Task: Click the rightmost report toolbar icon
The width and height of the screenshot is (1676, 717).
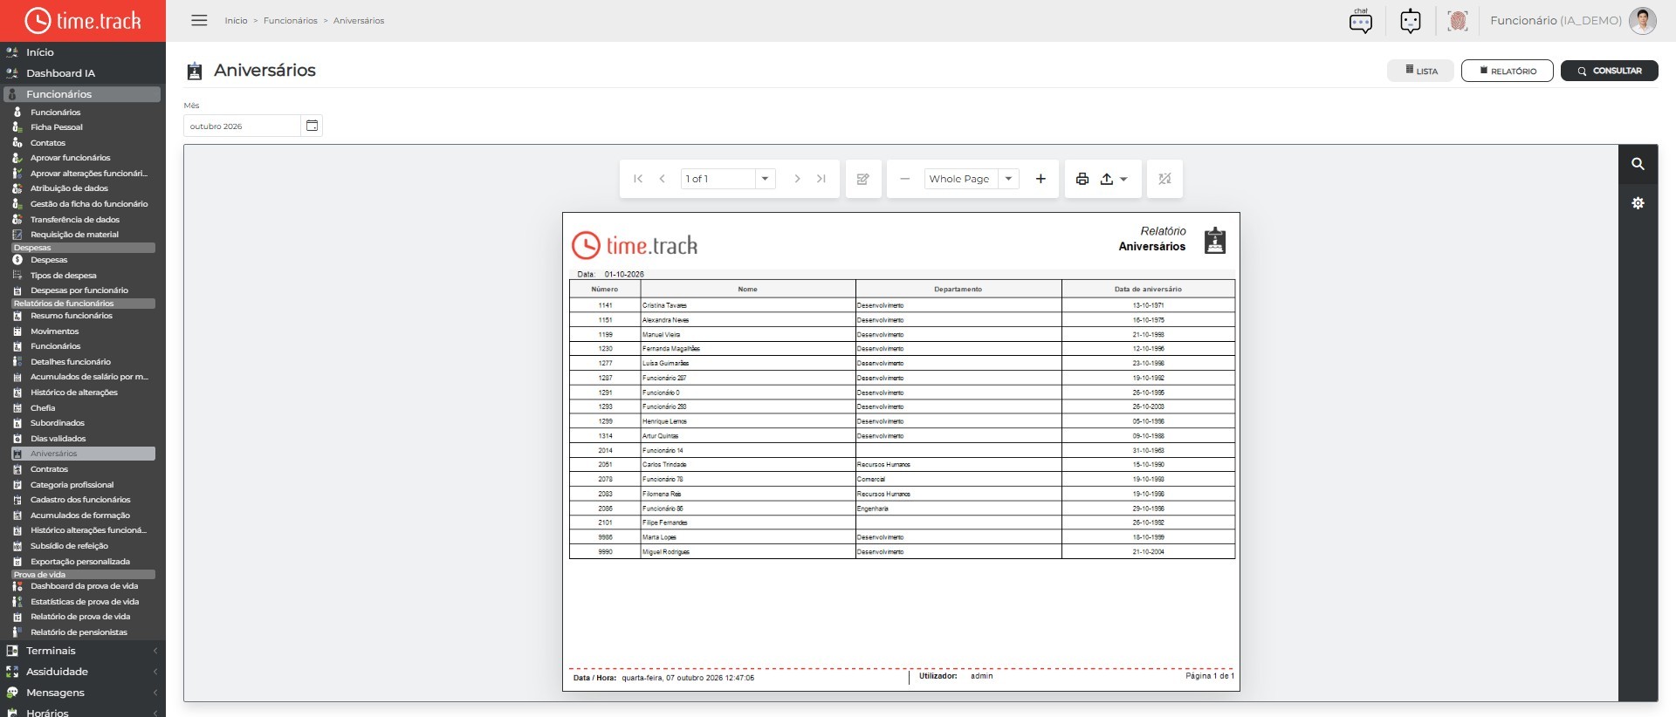Action: (x=1164, y=179)
